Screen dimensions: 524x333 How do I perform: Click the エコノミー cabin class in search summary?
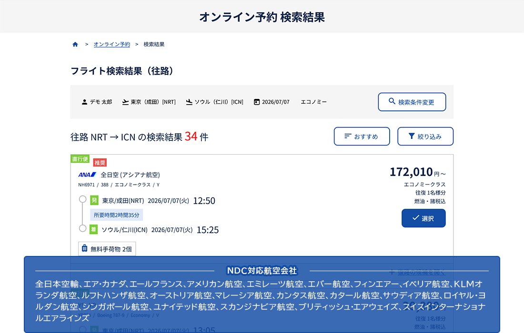[x=313, y=102]
